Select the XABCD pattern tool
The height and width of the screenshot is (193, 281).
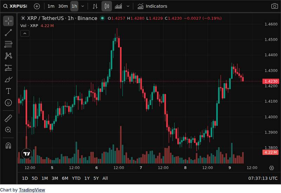(8, 56)
